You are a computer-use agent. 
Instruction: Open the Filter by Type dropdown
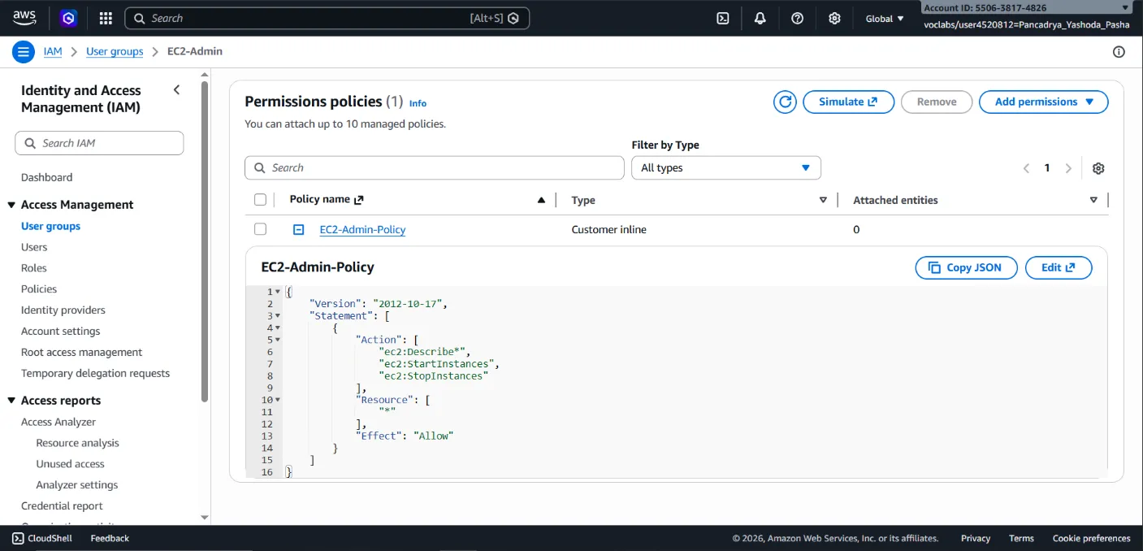coord(726,167)
